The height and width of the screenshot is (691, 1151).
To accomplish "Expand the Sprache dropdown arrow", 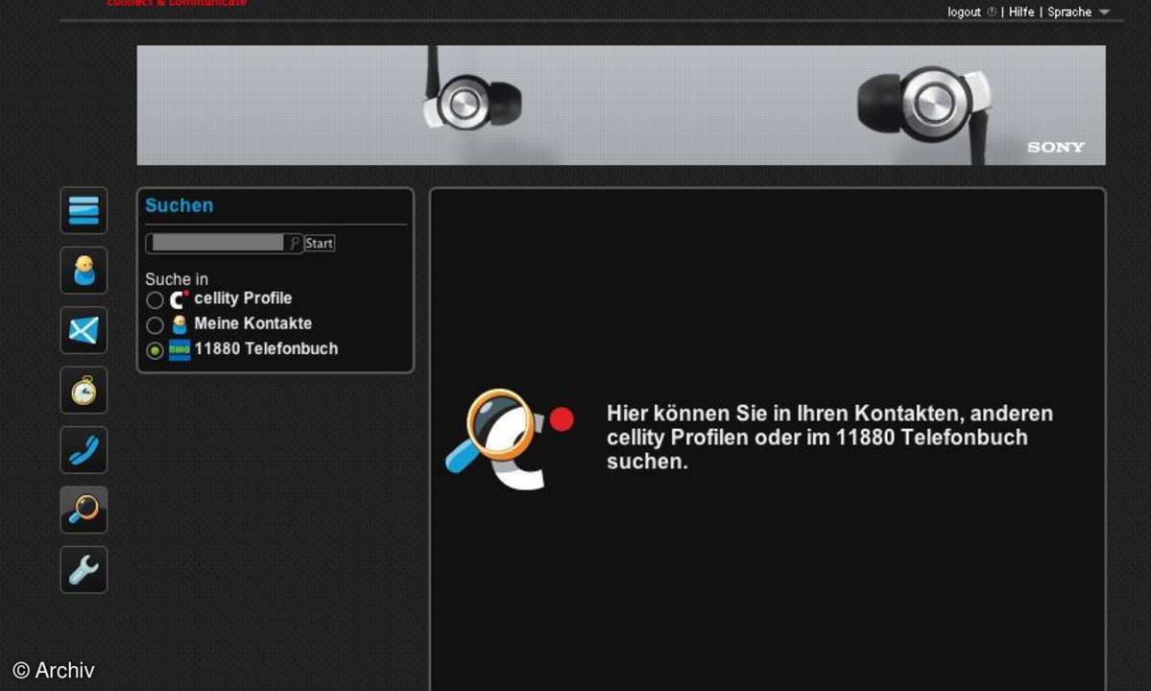I will [x=1104, y=12].
